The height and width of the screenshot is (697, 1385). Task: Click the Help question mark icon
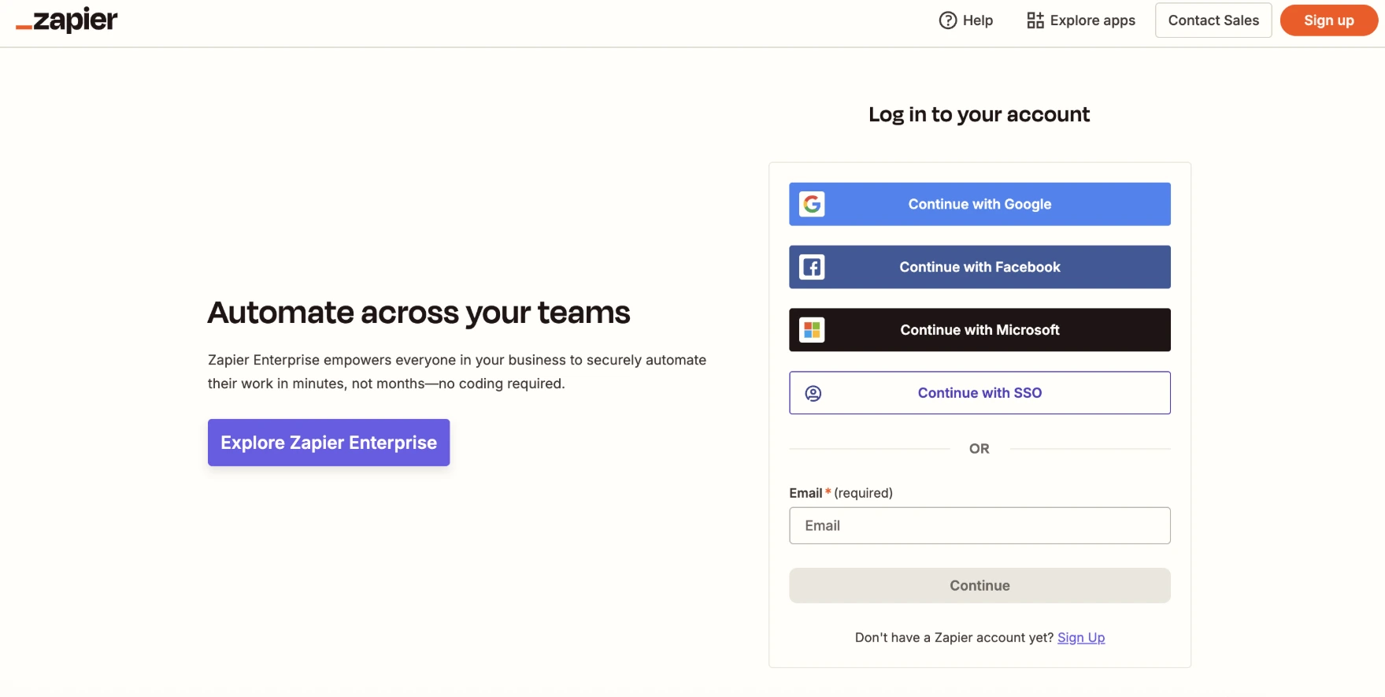tap(948, 20)
